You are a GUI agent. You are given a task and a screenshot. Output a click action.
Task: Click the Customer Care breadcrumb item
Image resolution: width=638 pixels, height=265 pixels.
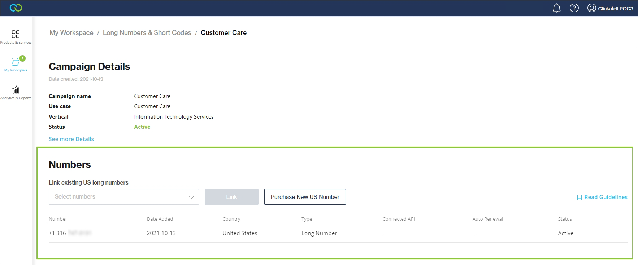223,33
